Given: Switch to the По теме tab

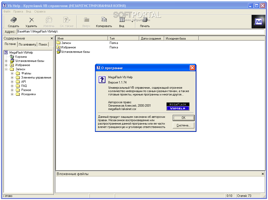Looking at the screenshot, I should [x=10, y=44].
